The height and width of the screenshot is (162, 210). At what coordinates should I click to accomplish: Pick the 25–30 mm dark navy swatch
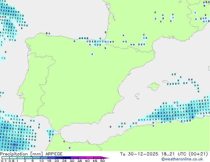tap(67, 158)
